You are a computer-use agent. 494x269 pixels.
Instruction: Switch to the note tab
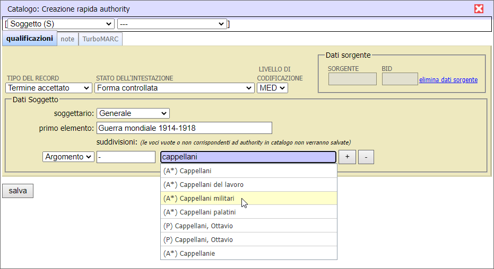(67, 39)
